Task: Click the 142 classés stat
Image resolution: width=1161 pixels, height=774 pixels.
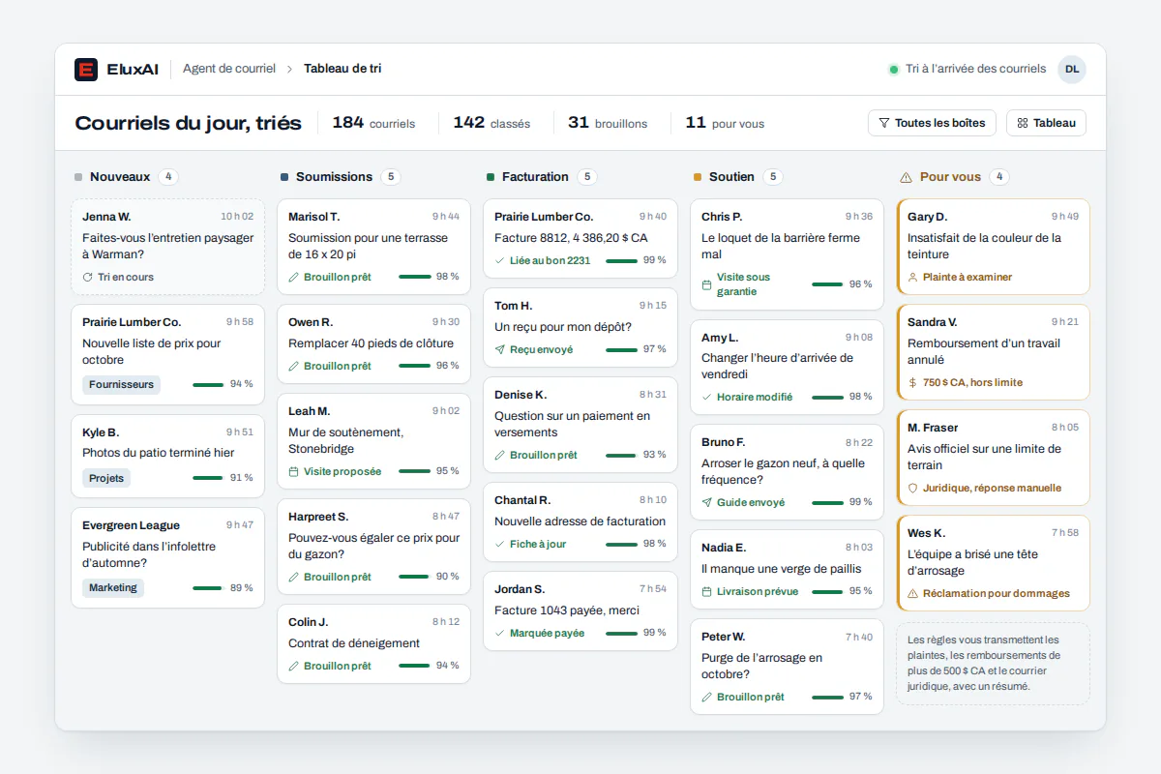Action: coord(491,123)
